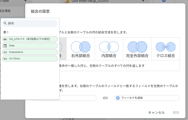Open the GA4 index-lab.jp_202510 dropdown arrow

[143, 1]
